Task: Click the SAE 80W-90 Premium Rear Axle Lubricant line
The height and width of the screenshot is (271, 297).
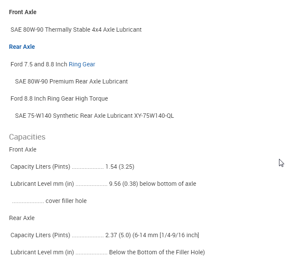Action: pyautogui.click(x=71, y=81)
